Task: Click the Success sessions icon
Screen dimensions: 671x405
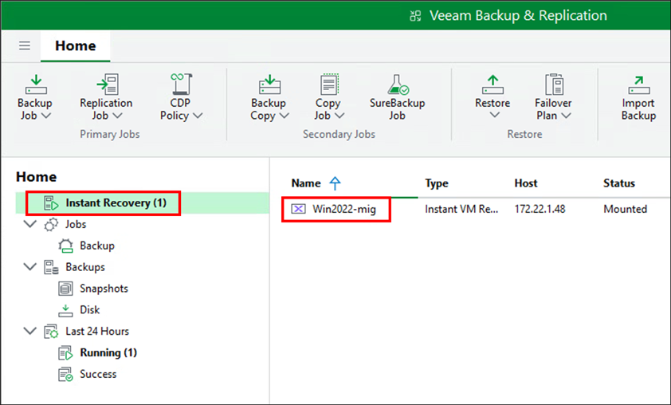Action: tap(65, 375)
